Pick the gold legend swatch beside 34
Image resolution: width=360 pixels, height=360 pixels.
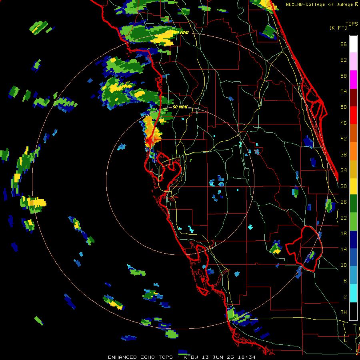pyautogui.click(x=353, y=169)
